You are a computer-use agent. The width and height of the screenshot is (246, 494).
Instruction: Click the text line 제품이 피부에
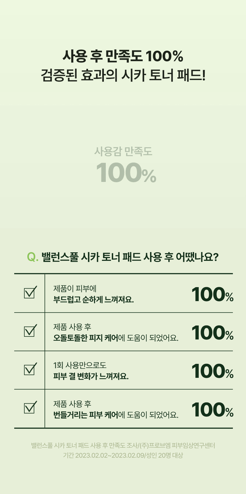coord(75,289)
